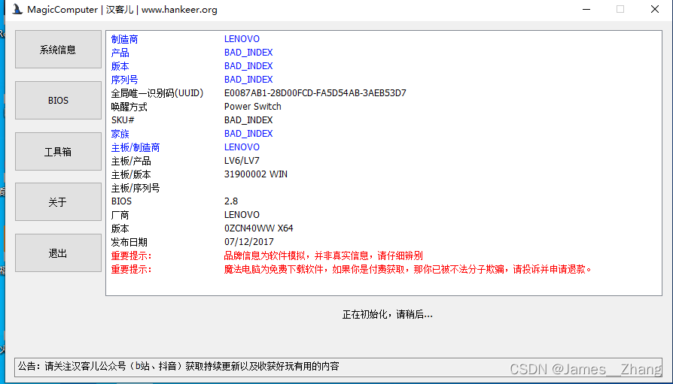This screenshot has width=673, height=384.
Task: Click the 公告 announcement bar text
Action: [x=178, y=367]
